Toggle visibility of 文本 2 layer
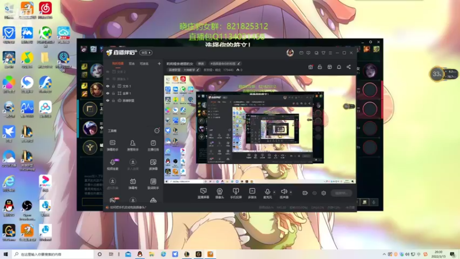Viewport: 460px width, 259px height. [x=108, y=71]
